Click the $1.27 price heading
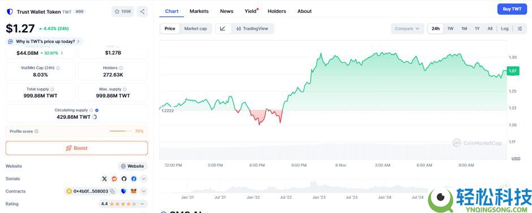Viewport: 532px width, 213px height. click(20, 28)
